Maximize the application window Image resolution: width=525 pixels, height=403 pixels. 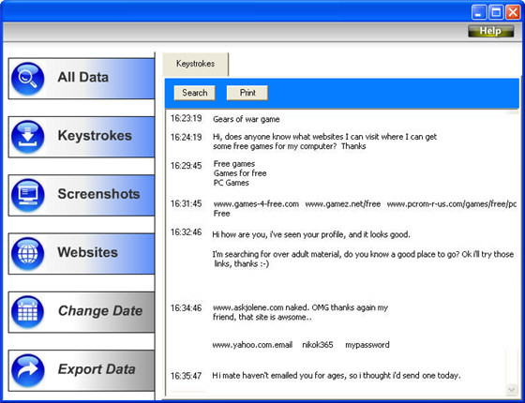496,12
